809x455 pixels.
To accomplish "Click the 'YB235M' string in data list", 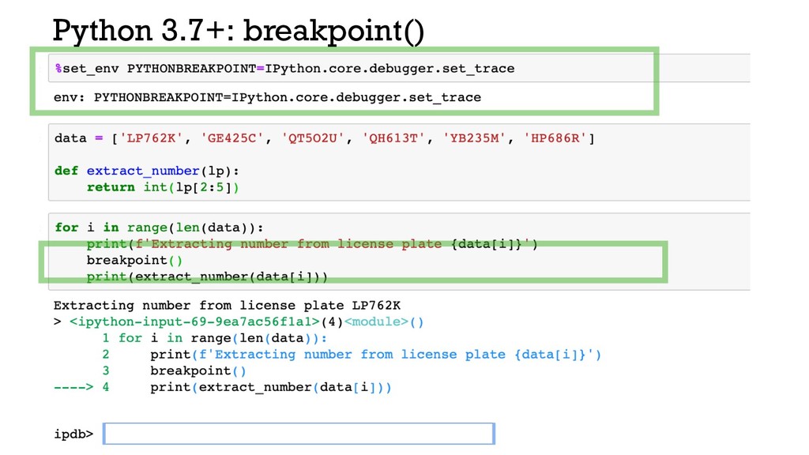I will point(474,138).
